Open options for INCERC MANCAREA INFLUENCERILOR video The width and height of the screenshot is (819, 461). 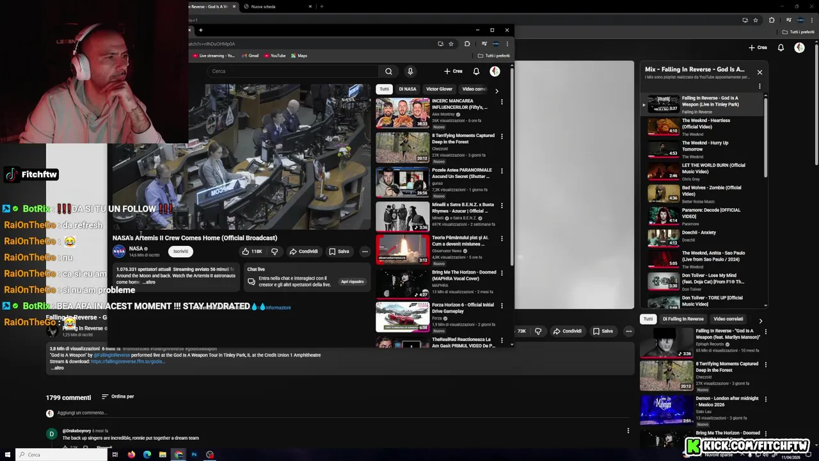point(502,102)
